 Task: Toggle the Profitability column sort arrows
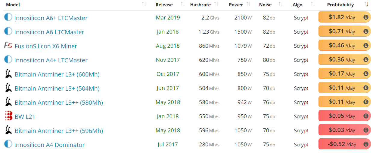(366, 4)
